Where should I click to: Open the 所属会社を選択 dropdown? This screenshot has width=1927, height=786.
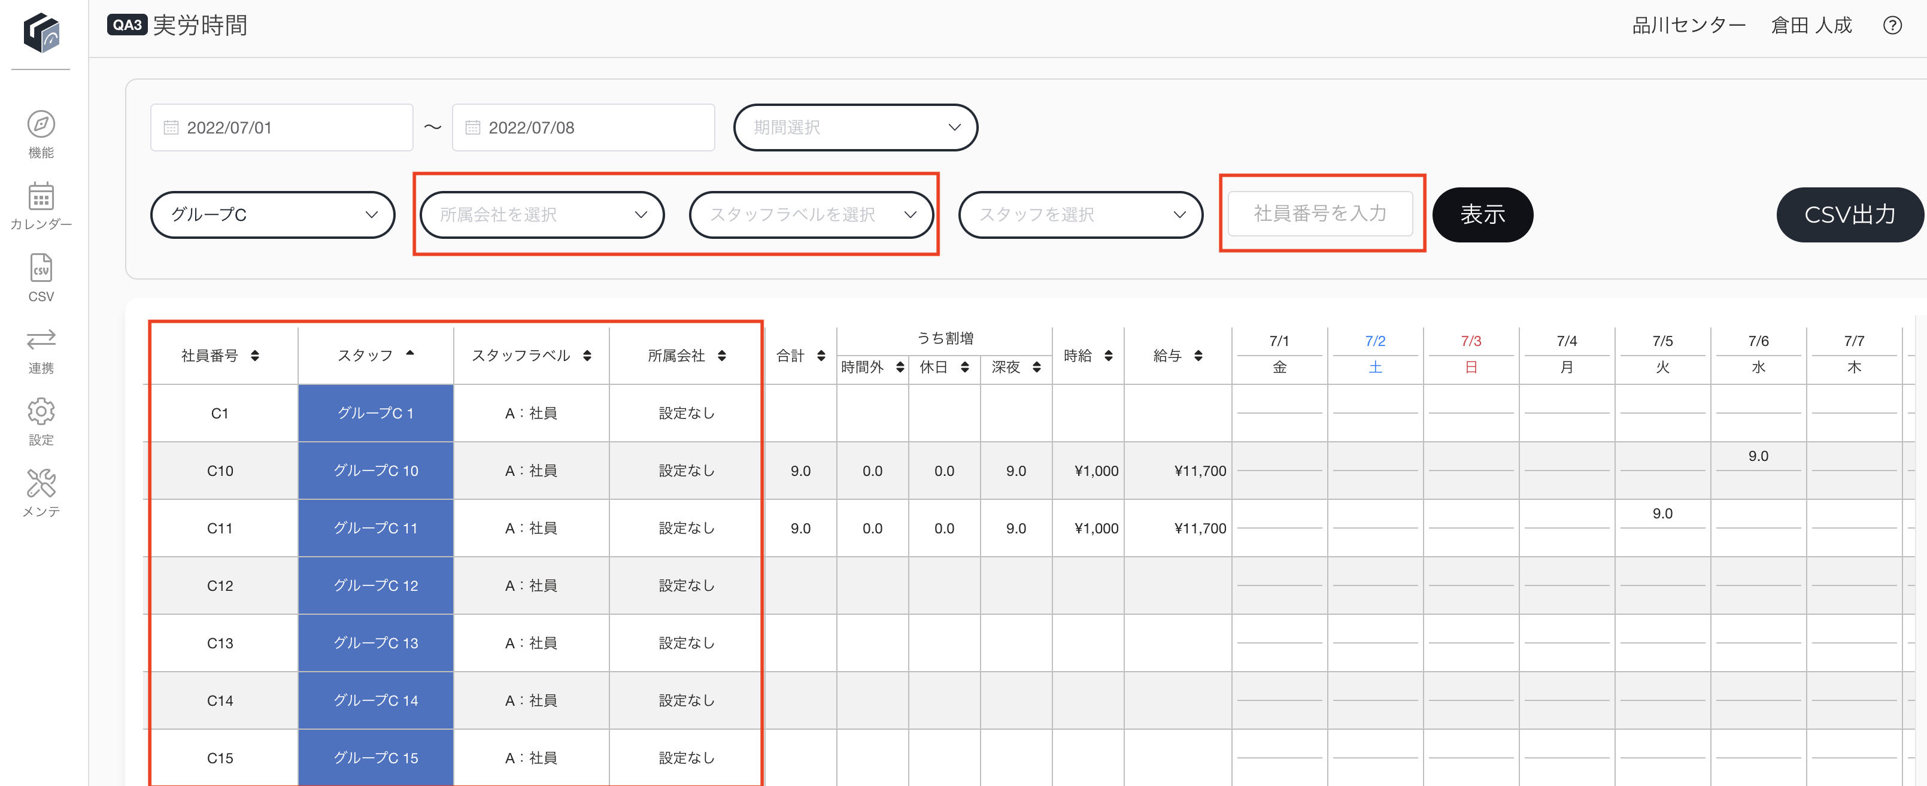coord(542,215)
